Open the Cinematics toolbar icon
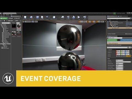The image size is (132, 99). point(68,17)
